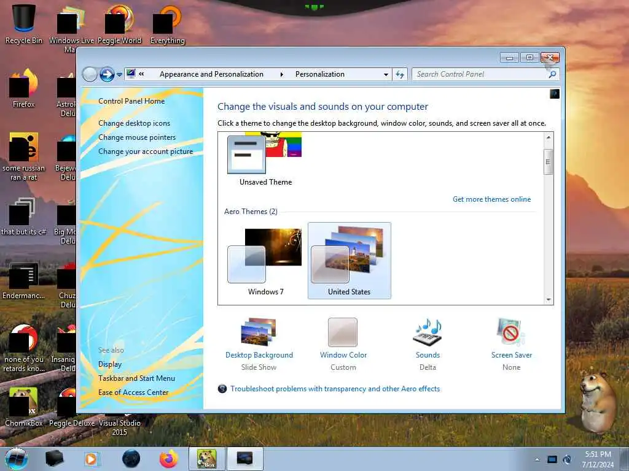This screenshot has height=471, width=629.
Task: Switch to Personalization taskbar button
Action: (x=244, y=459)
